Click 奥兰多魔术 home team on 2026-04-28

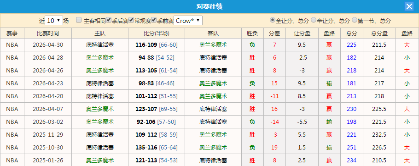[x=100, y=57]
